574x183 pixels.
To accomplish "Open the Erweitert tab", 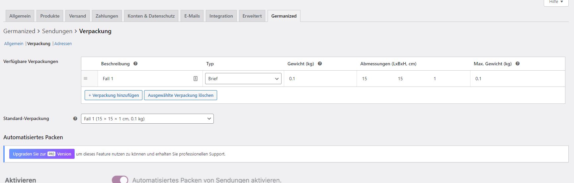I will click(252, 16).
